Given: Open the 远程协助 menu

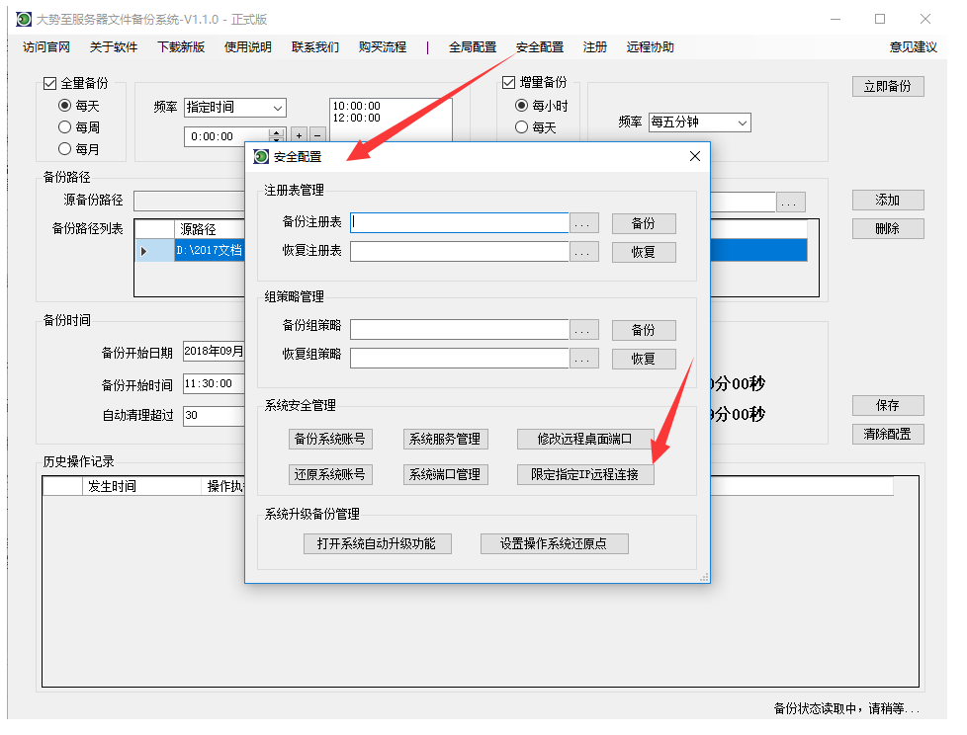Looking at the screenshot, I should [650, 47].
